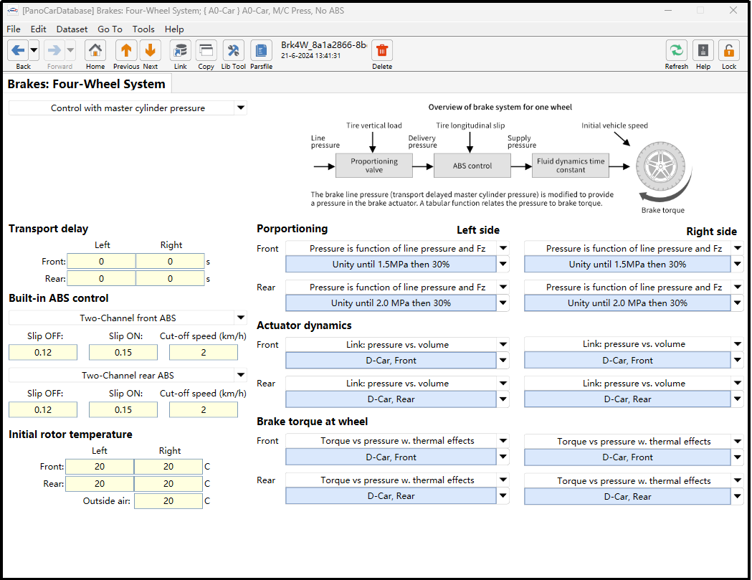Image resolution: width=752 pixels, height=580 pixels.
Task: Open the File menu
Action: 14,29
